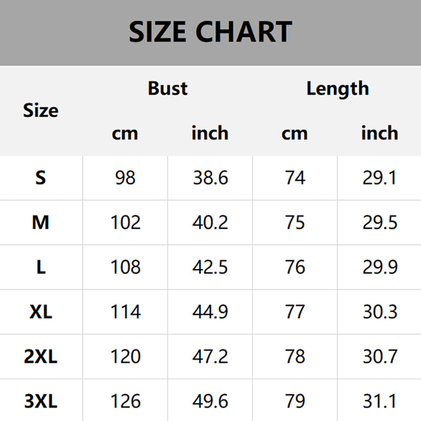421x421 pixels.
Task: Click the 75 cm length cell
Action: point(295,223)
